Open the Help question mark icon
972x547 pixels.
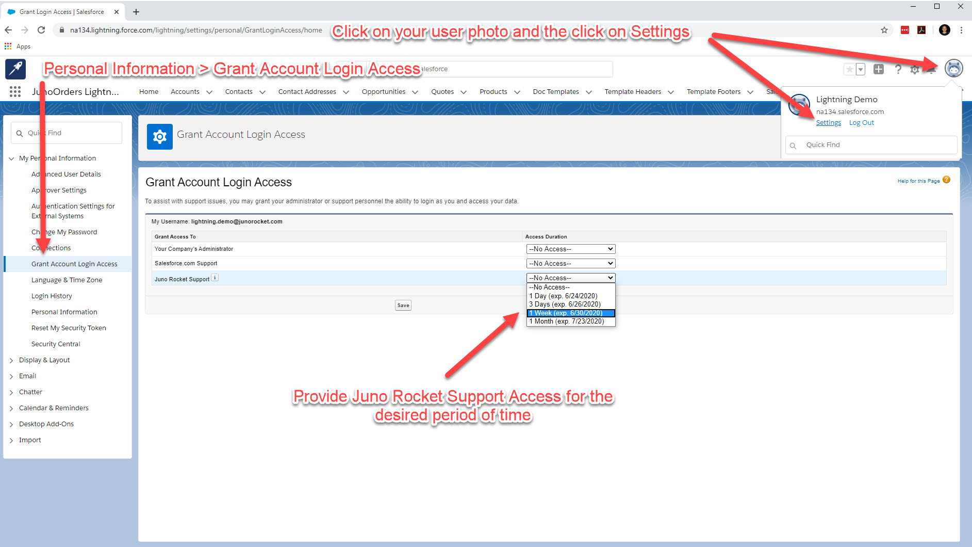pyautogui.click(x=898, y=69)
